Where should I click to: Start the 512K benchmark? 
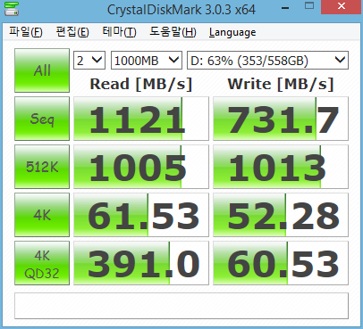pos(42,167)
